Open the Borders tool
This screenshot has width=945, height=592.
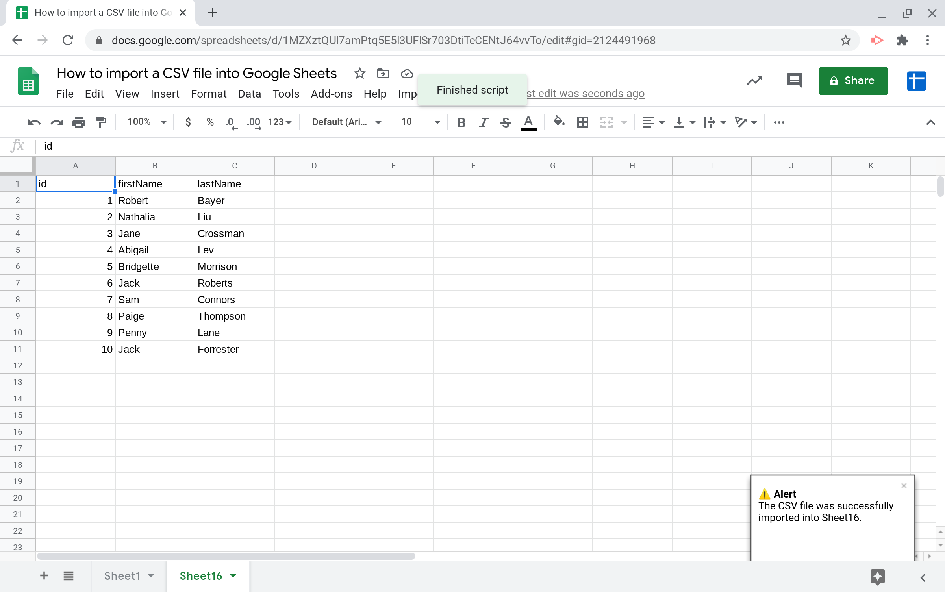coord(583,122)
